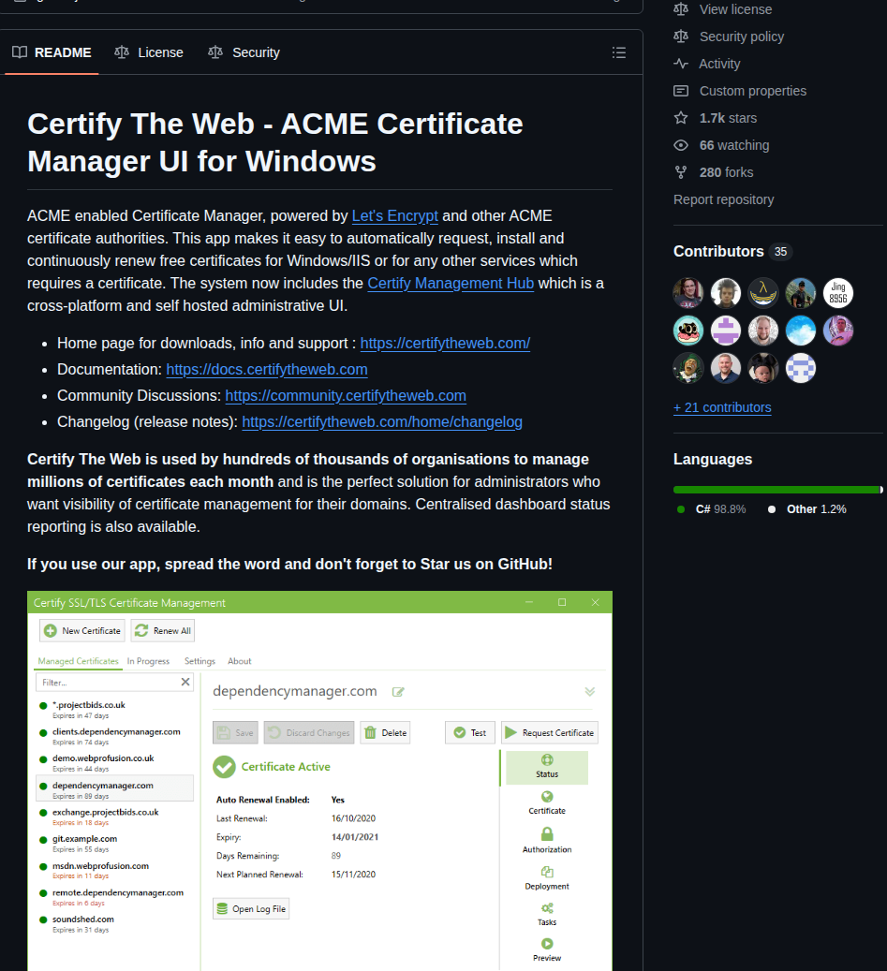This screenshot has height=971, width=887.
Task: Visit the https://certifytheweb.com/ home page link
Action: tap(445, 343)
